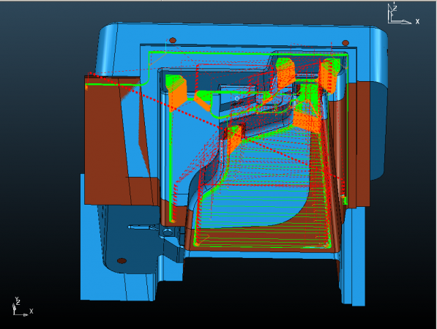This screenshot has height=329, width=437.
Task: Click the top-right brown hole on the blue part
Action: point(346,43)
